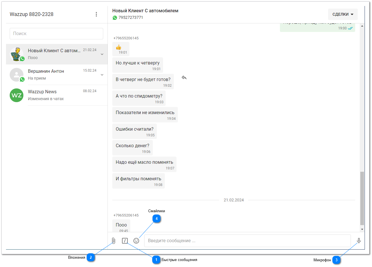Click scrollbar up arrow in chat
The width and height of the screenshot is (372, 267).
coord(362,26)
